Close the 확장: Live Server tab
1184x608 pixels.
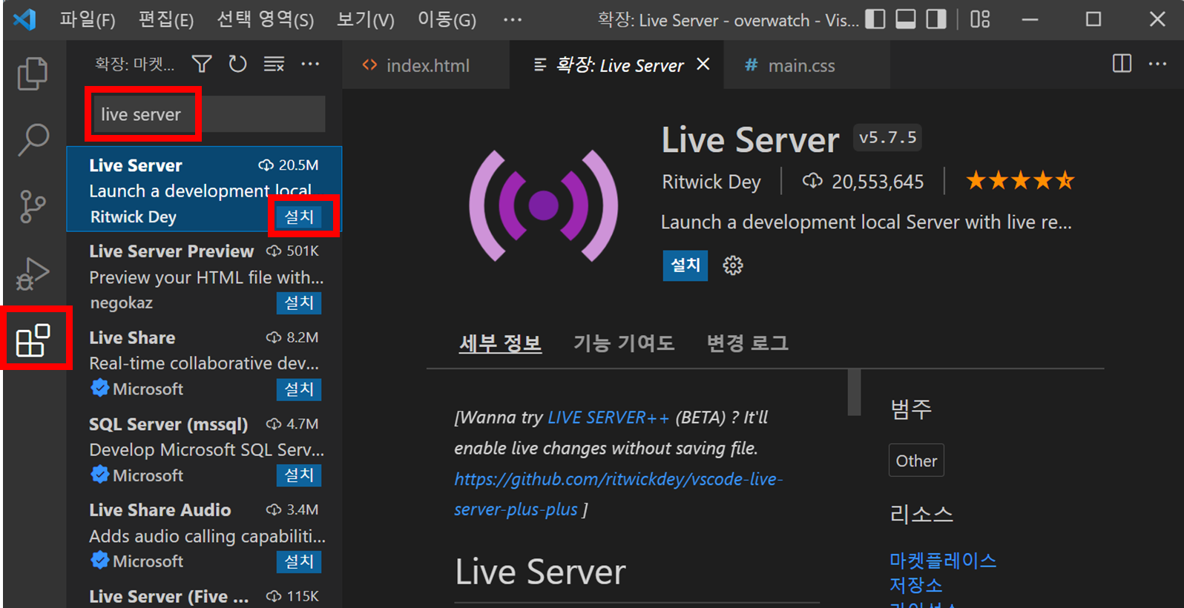tap(703, 65)
